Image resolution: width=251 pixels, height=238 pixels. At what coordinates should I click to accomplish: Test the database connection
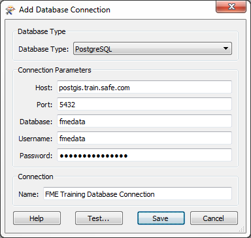pos(99,218)
